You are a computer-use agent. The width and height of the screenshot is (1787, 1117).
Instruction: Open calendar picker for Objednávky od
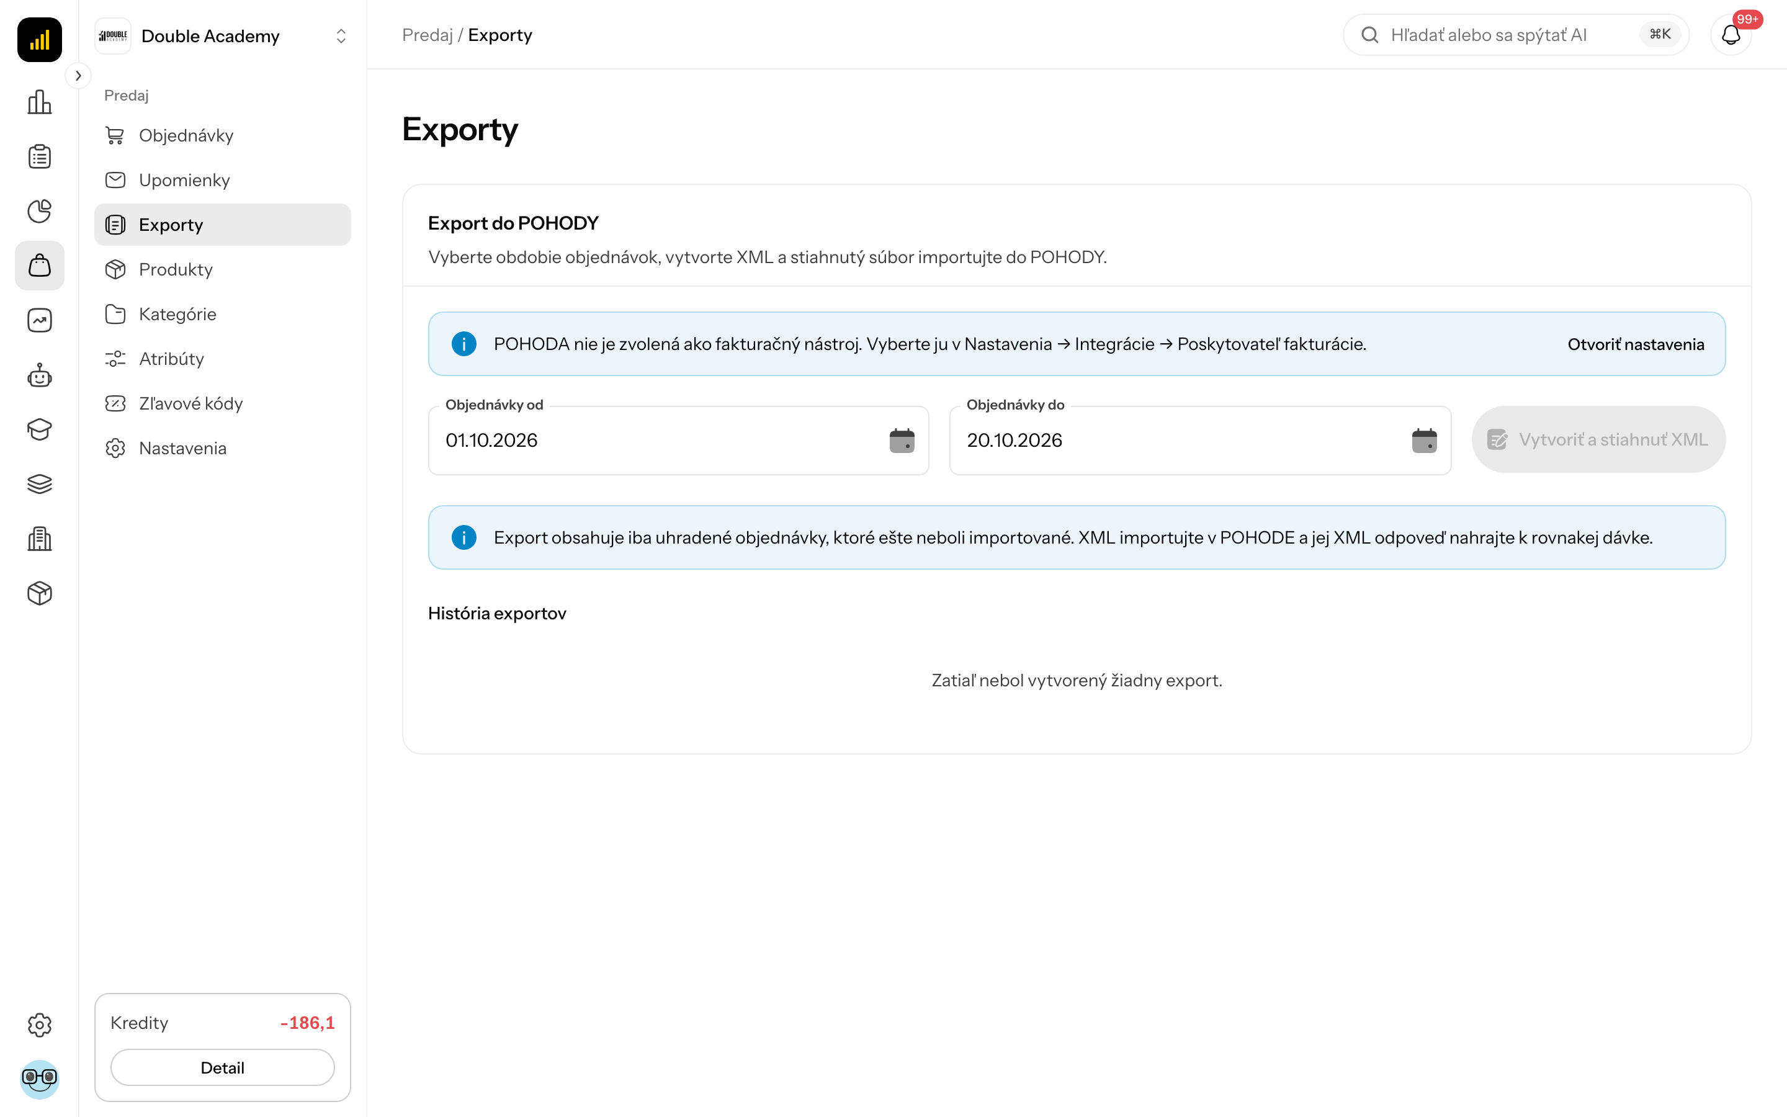(x=902, y=441)
